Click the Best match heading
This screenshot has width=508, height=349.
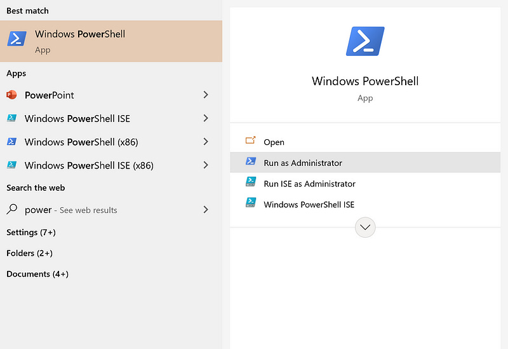tap(27, 11)
